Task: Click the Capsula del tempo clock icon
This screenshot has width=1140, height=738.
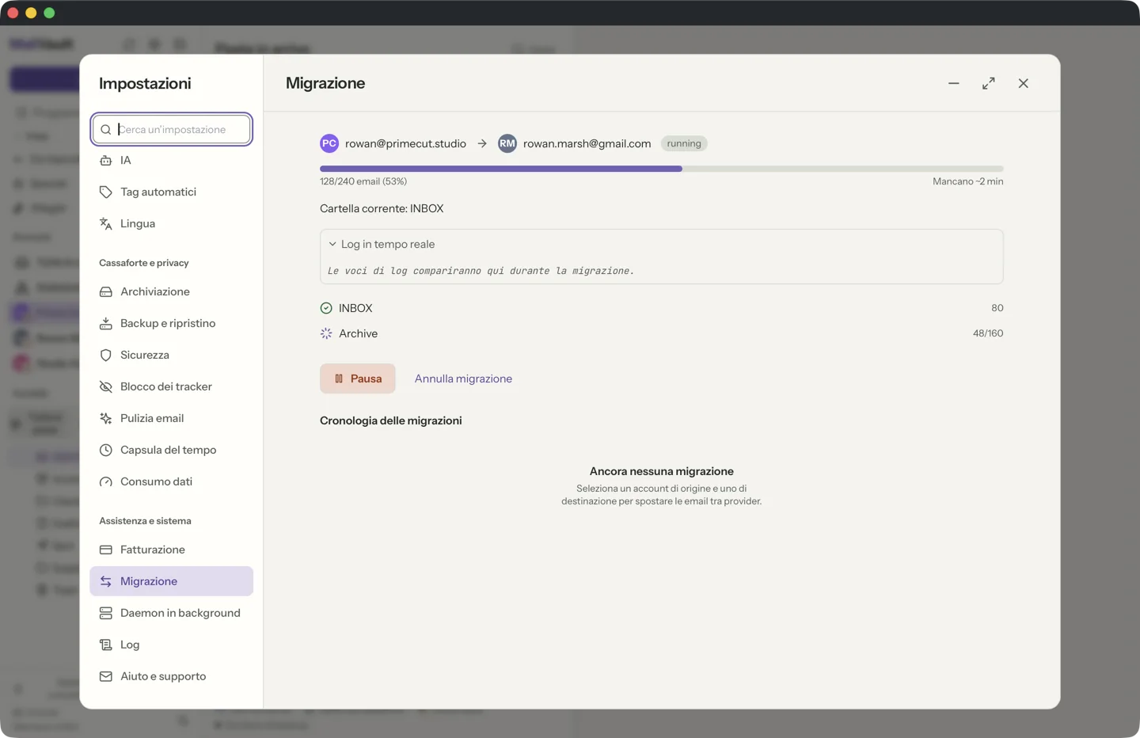Action: [105, 451]
